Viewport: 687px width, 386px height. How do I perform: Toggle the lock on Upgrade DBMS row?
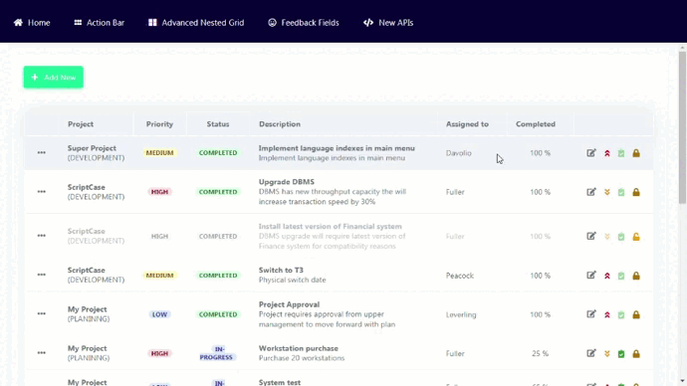point(636,192)
